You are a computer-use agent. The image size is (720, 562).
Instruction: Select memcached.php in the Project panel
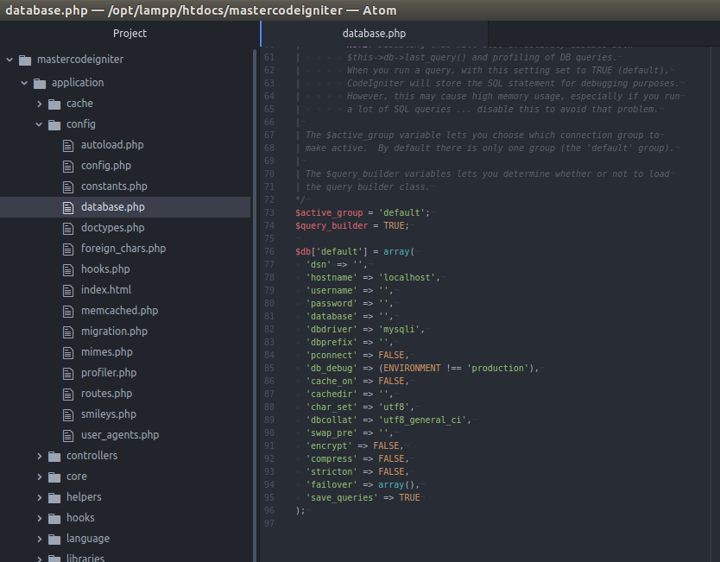(119, 310)
